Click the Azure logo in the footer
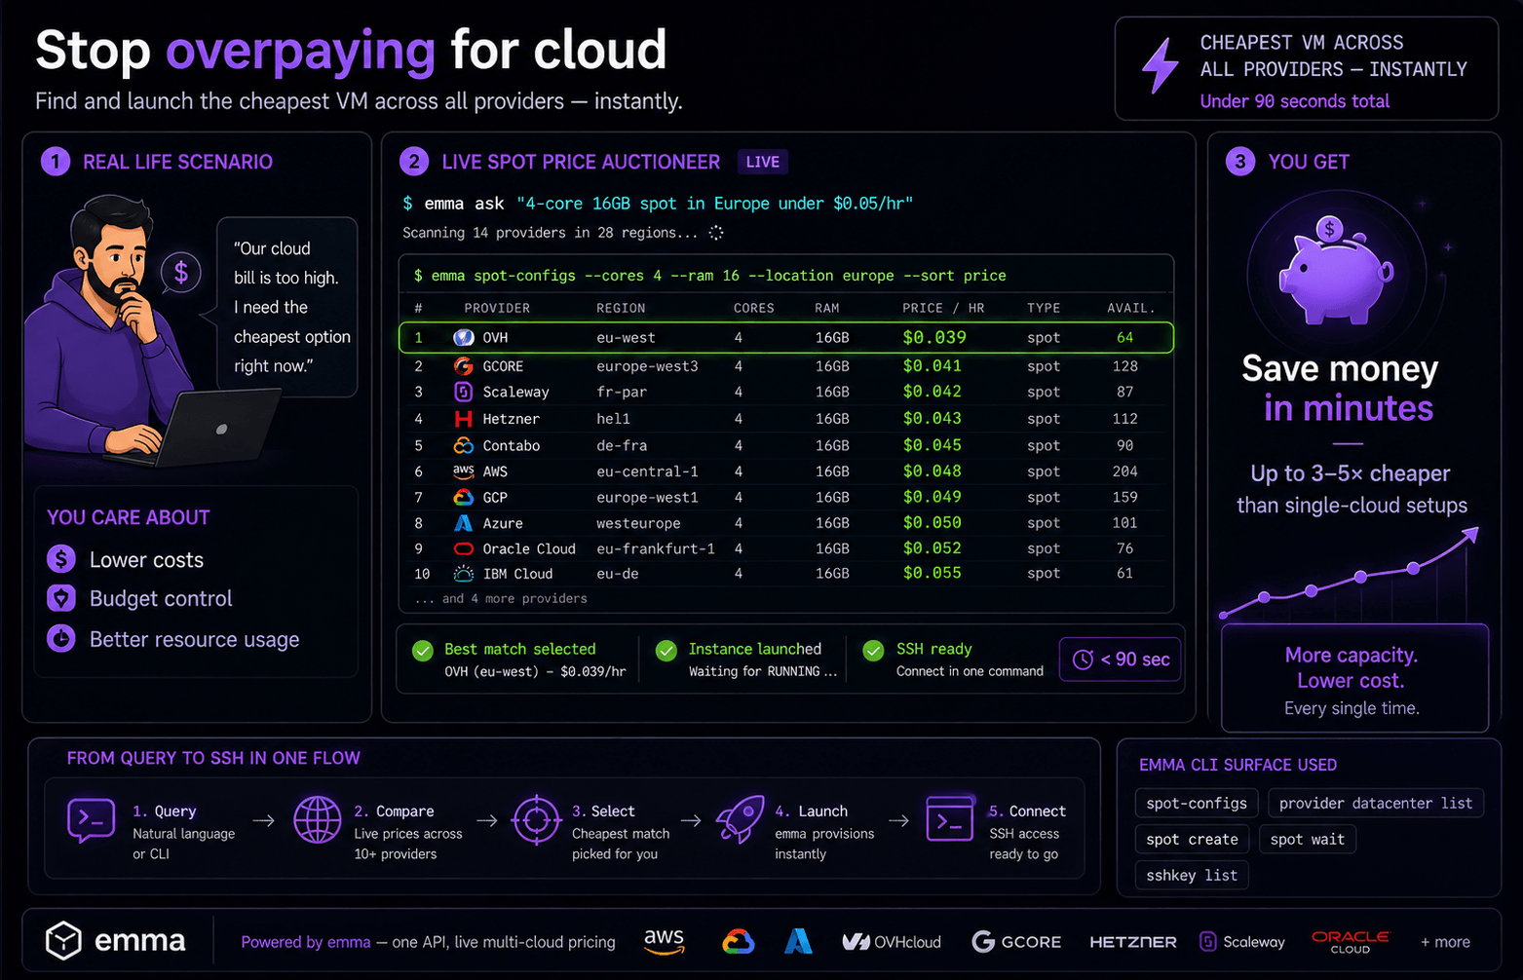 799,941
